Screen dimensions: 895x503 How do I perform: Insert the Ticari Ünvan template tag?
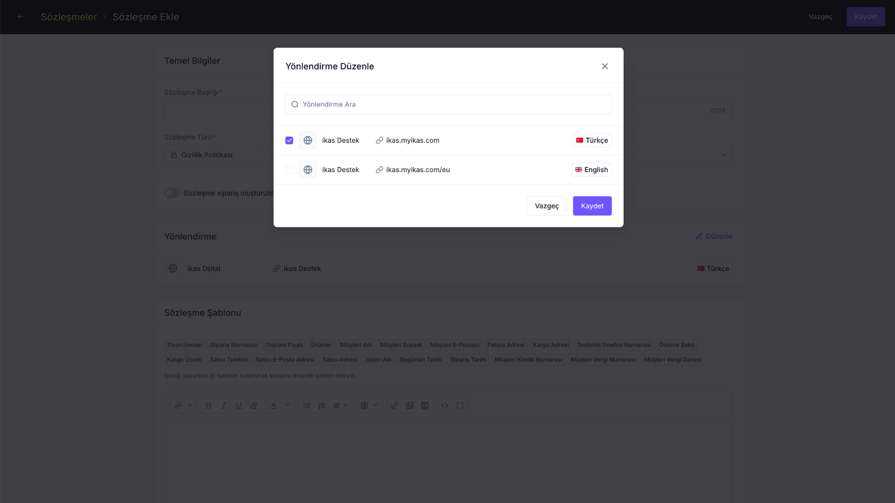185,345
